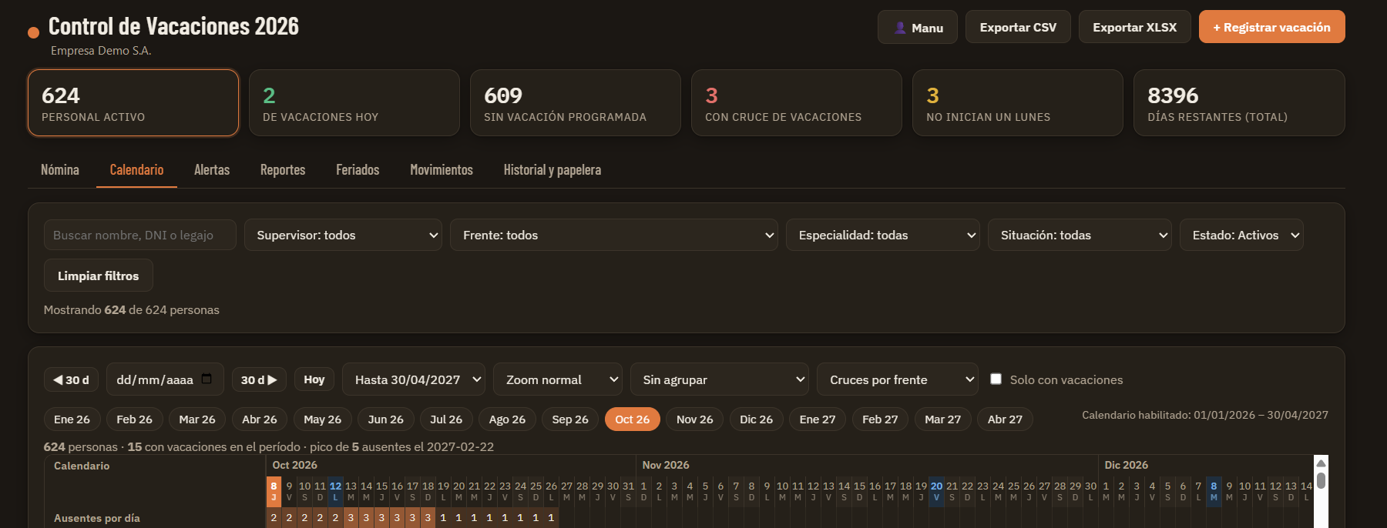Image resolution: width=1387 pixels, height=528 pixels.
Task: Change Zoom normal dropdown
Action: [x=558, y=379]
